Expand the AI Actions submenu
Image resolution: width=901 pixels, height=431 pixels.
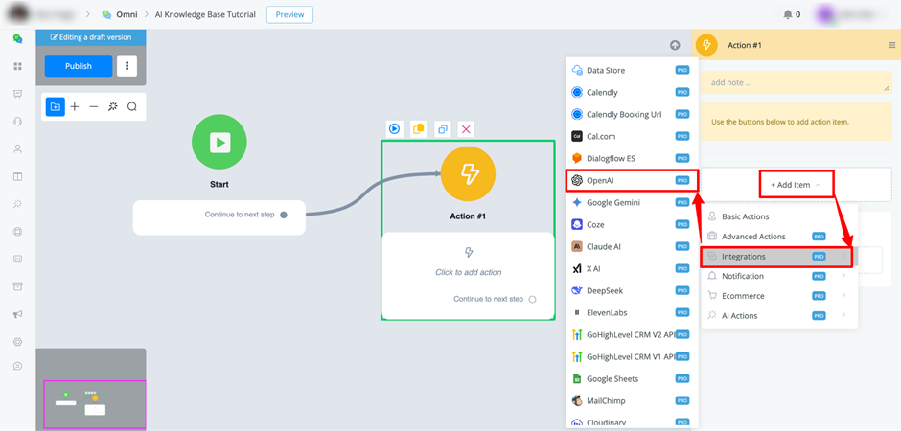[779, 316]
